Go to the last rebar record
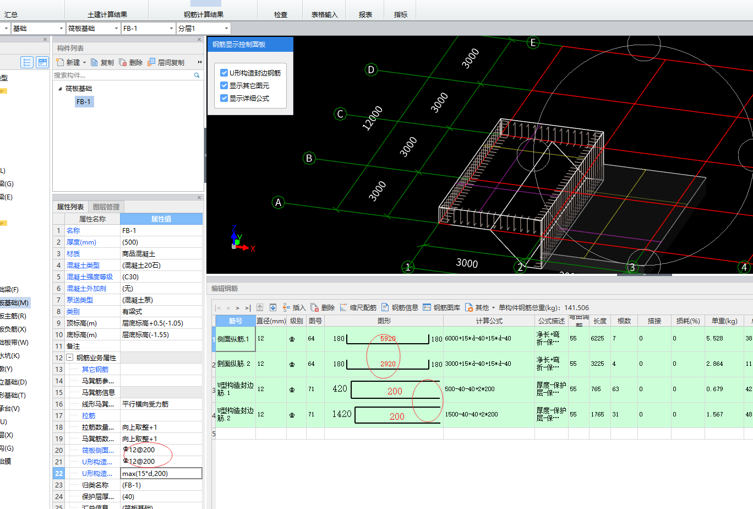The height and width of the screenshot is (509, 753). point(248,308)
